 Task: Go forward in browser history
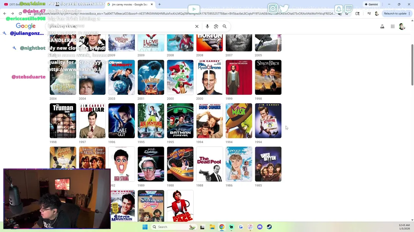tap(12, 14)
